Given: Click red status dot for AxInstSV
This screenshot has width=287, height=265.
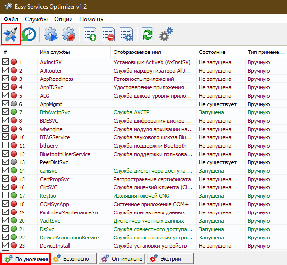Looking at the screenshot, I should tap(14, 62).
